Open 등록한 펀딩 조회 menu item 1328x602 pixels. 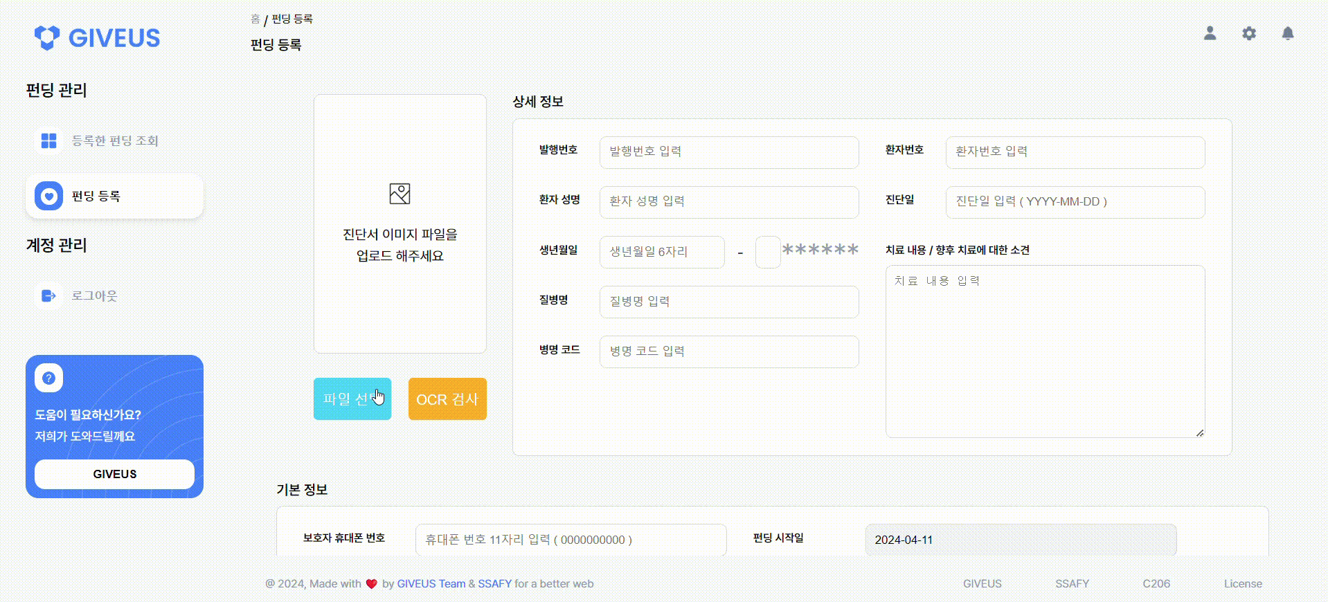click(114, 140)
